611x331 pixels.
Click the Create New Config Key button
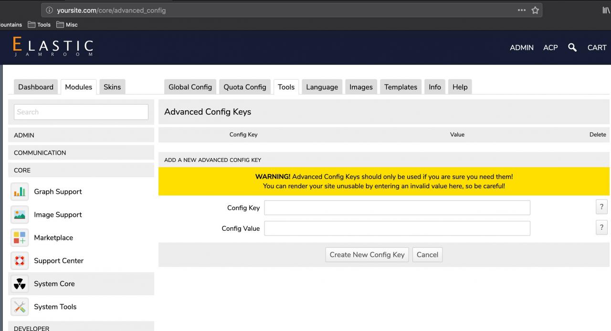pos(367,255)
